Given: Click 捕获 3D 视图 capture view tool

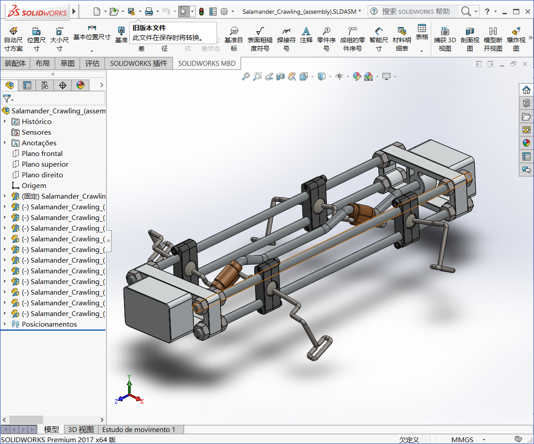Looking at the screenshot, I should pos(445,39).
